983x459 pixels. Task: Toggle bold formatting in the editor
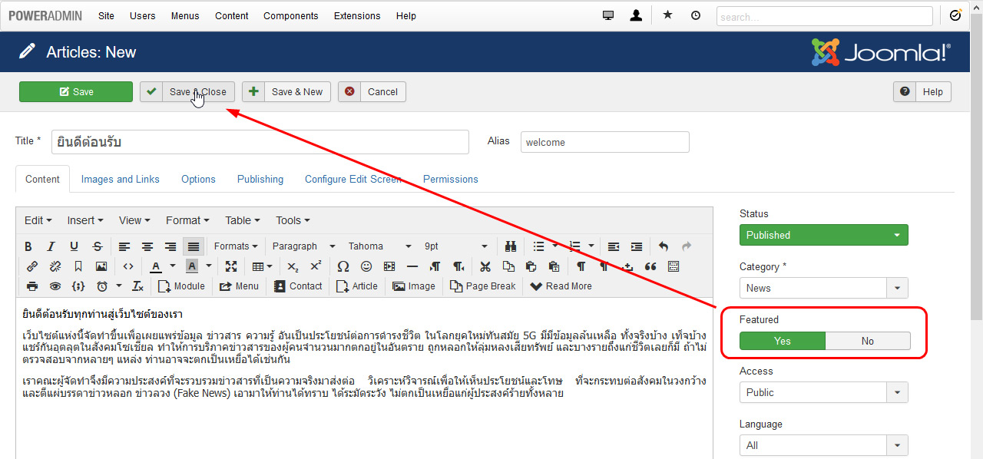point(28,246)
